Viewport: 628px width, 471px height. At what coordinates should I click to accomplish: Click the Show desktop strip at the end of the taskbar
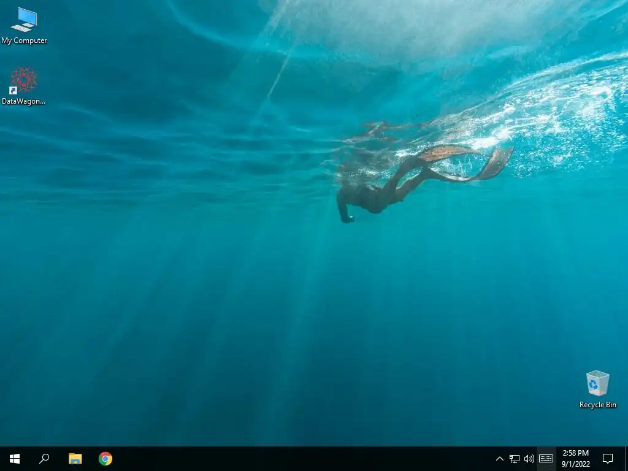pyautogui.click(x=626, y=459)
